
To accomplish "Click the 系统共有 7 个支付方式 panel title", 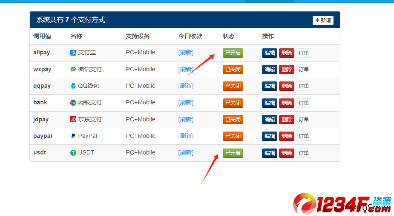I will pos(71,20).
